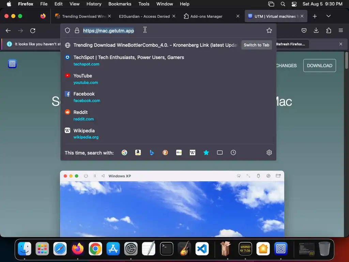Image resolution: width=349 pixels, height=262 pixels.
Task: Click the DOWNLOAD button on page
Action: click(x=319, y=65)
